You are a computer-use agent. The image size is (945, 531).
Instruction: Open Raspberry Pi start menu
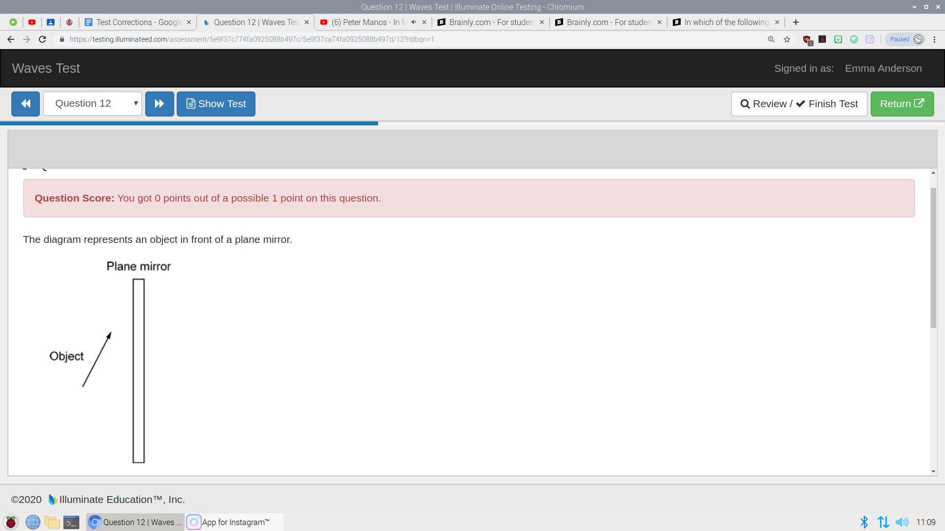click(11, 522)
